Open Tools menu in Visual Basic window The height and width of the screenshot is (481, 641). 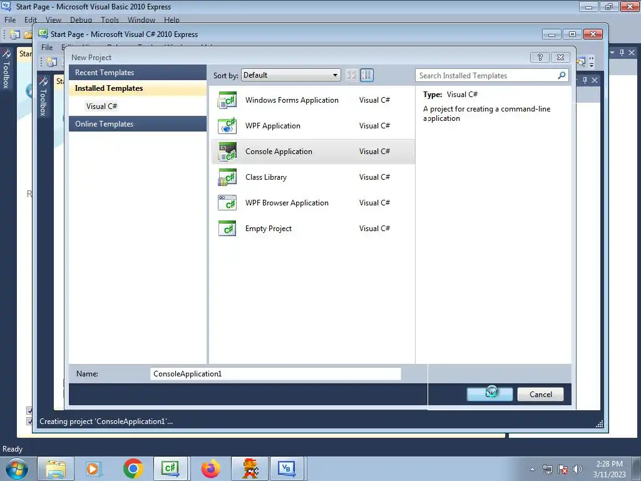point(110,19)
